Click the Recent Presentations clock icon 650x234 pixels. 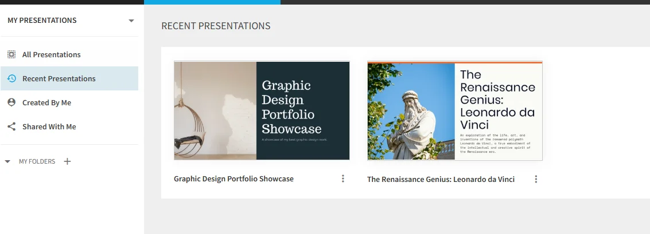tap(11, 78)
